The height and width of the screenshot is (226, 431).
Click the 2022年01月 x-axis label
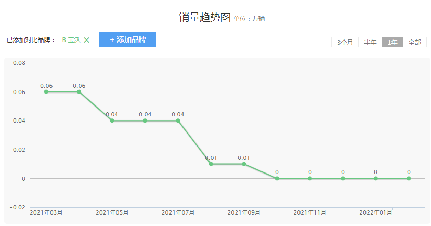point(376,213)
